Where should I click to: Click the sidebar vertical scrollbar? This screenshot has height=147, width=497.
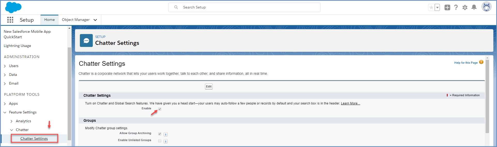tap(69, 94)
